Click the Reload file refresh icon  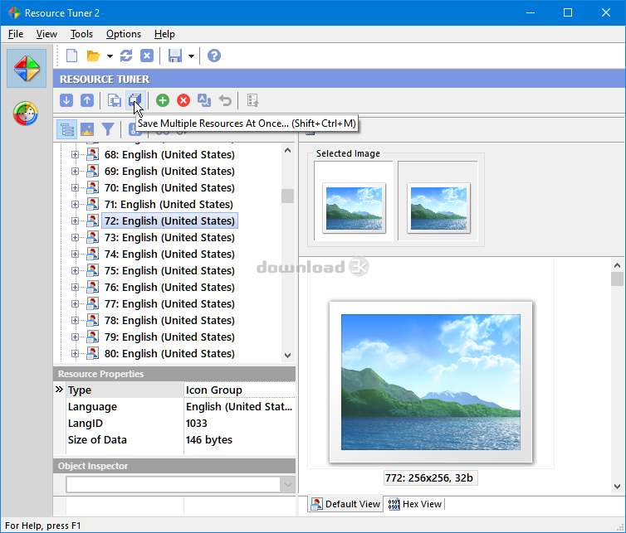tap(126, 56)
